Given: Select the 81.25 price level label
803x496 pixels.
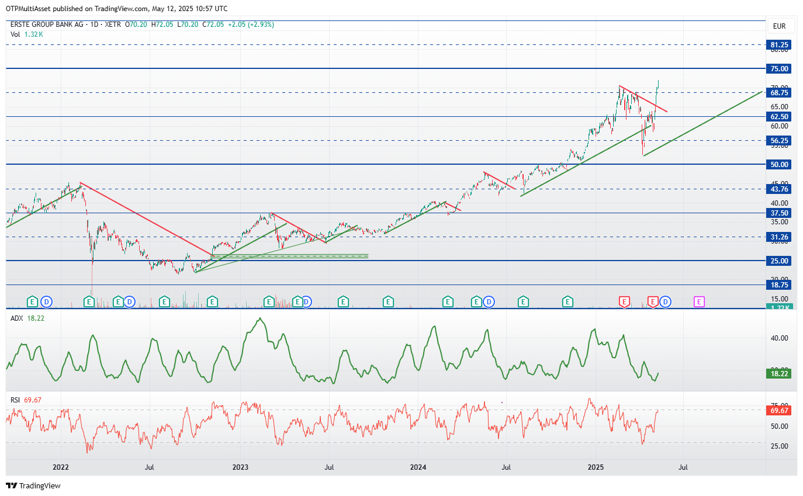Looking at the screenshot, I should pos(780,44).
